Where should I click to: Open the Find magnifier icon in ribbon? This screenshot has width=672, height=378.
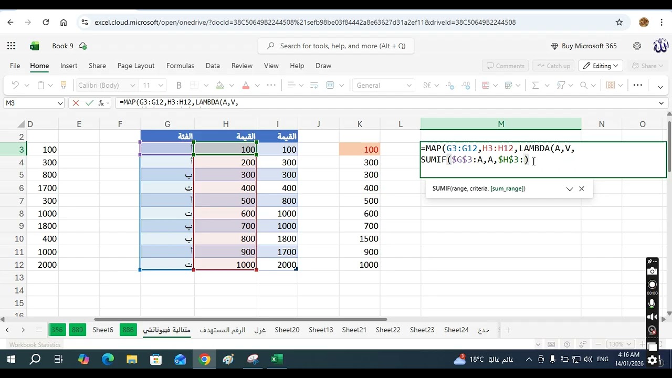tap(584, 85)
